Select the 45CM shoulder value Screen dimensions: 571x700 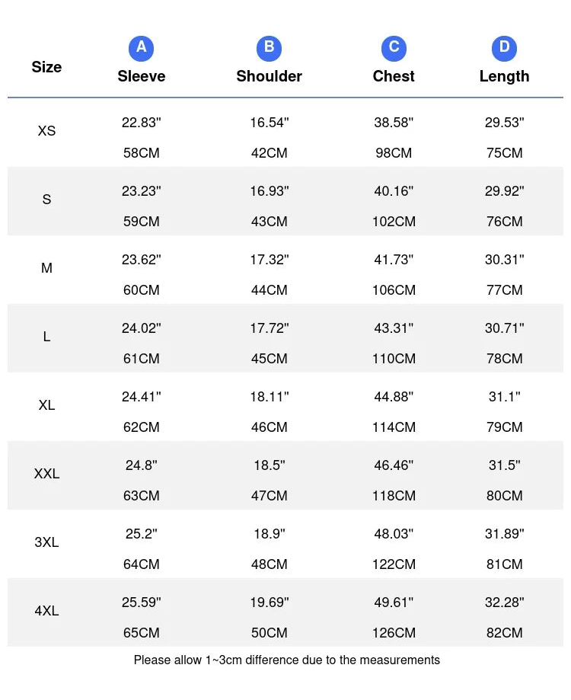(x=269, y=359)
